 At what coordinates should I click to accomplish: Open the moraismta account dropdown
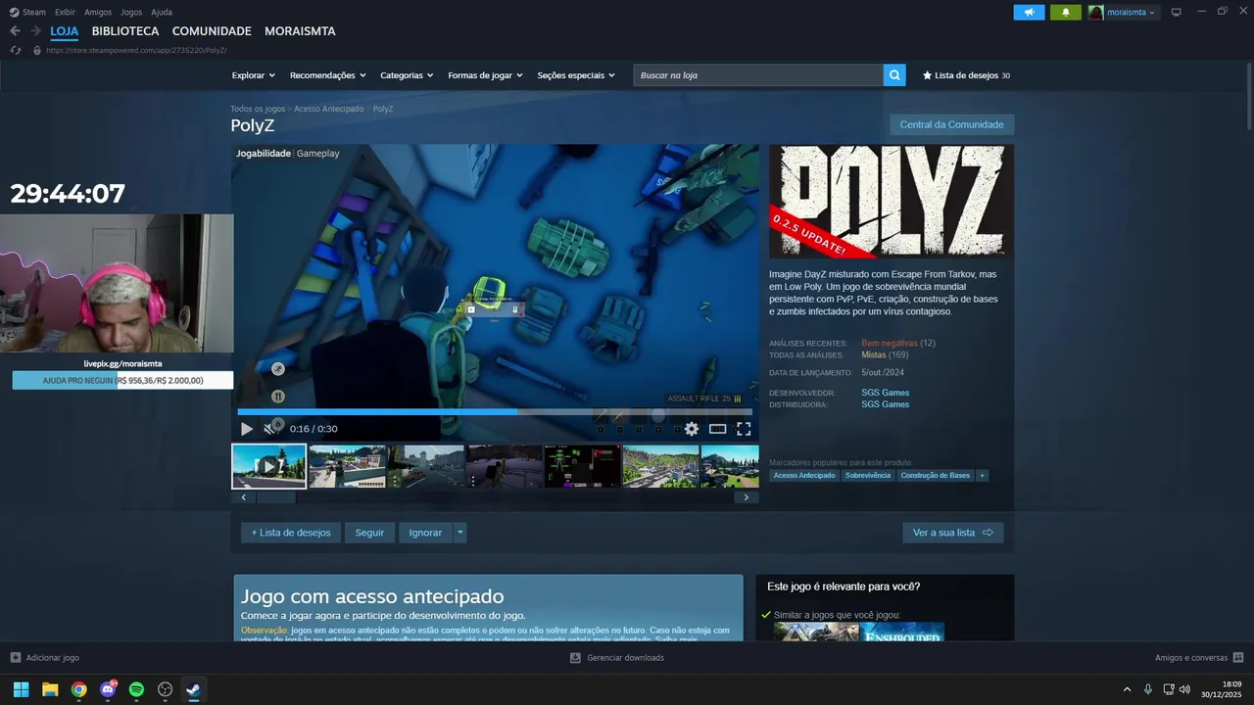1123,12
